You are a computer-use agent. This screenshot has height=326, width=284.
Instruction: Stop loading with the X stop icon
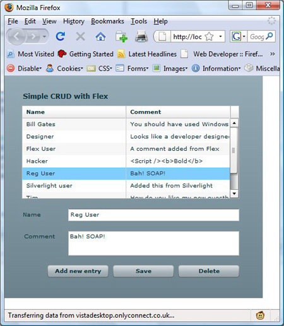(x=80, y=37)
